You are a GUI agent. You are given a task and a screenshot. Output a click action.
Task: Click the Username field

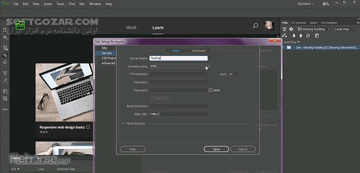click(x=179, y=82)
